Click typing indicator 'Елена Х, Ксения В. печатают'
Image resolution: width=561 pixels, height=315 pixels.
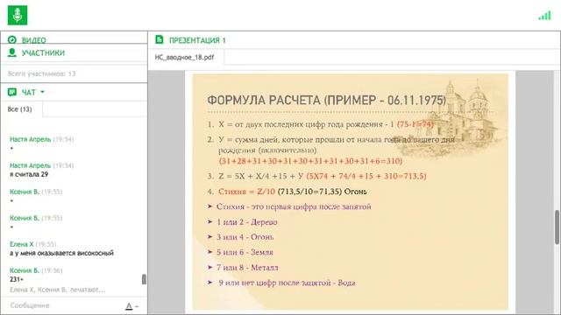(x=58, y=290)
